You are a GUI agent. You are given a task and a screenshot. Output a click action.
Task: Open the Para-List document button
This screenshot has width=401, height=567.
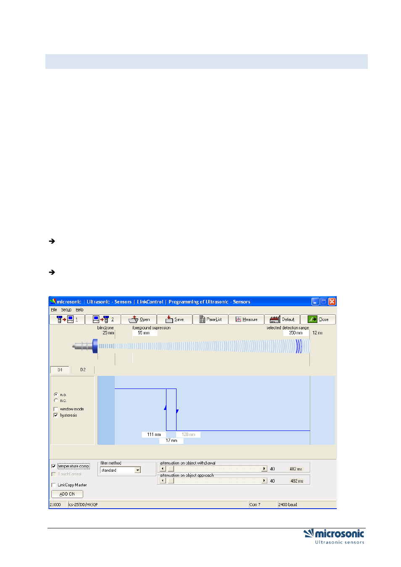210,319
